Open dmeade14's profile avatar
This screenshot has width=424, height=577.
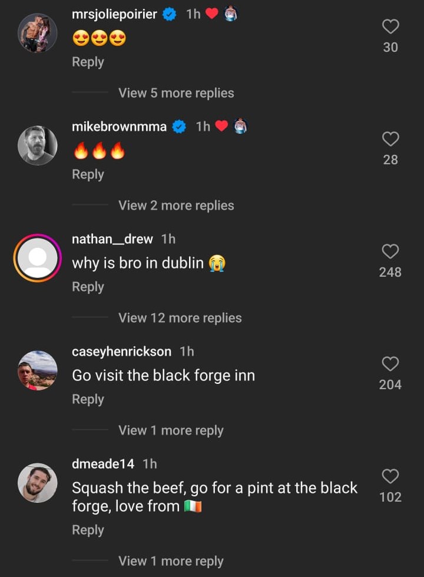pos(38,483)
